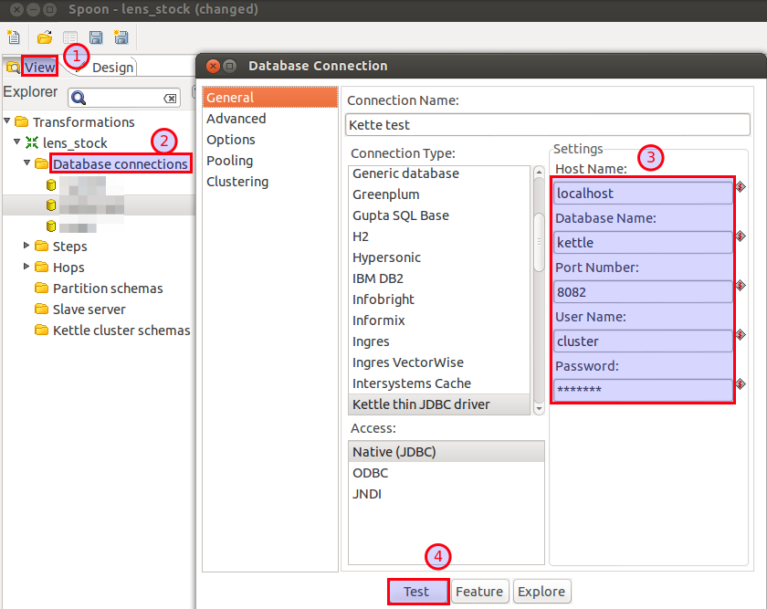Select ODBC access method
Screen dimensions: 767x609
[x=447, y=473]
